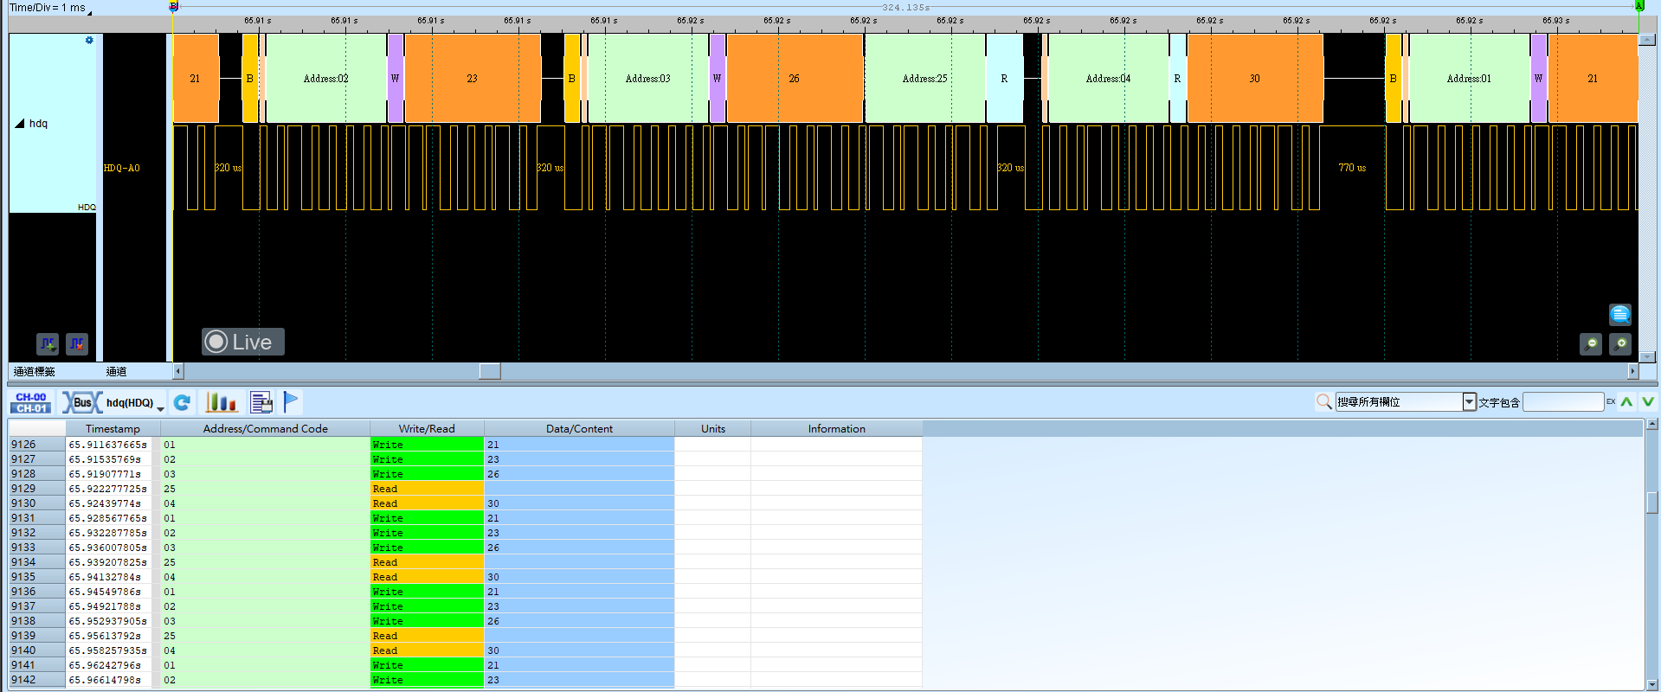Click the blue flag marker icon

pos(291,401)
